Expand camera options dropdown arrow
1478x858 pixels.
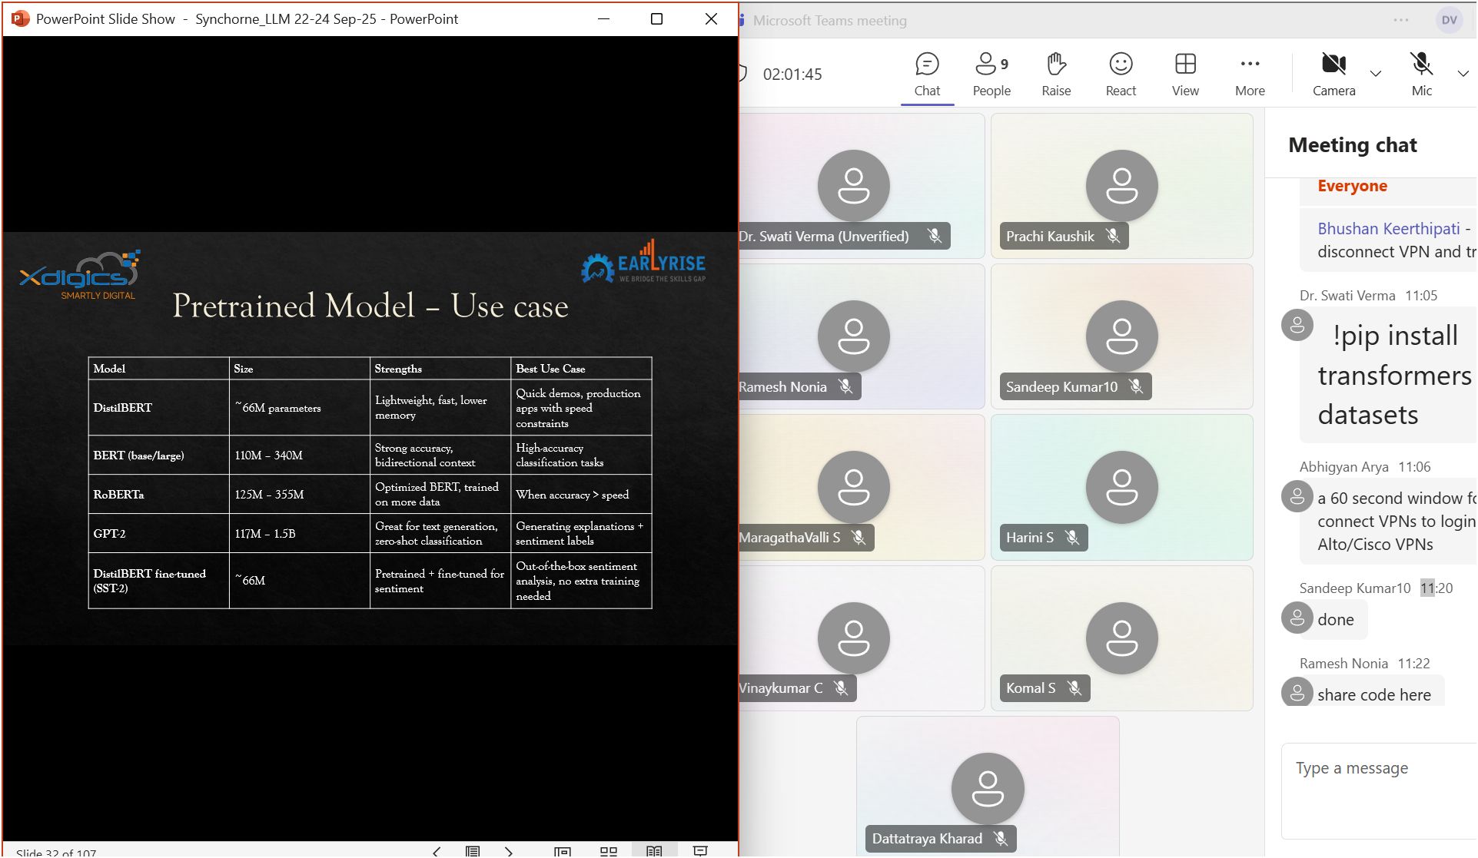[1376, 74]
